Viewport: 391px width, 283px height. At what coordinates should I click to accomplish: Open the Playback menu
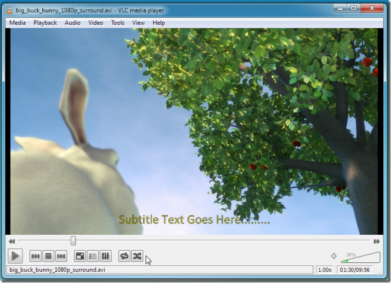coord(45,23)
